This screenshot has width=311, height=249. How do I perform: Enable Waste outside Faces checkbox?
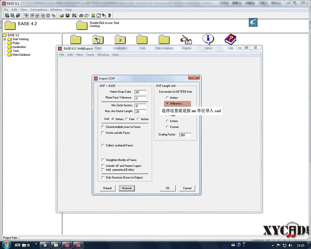[103, 133]
